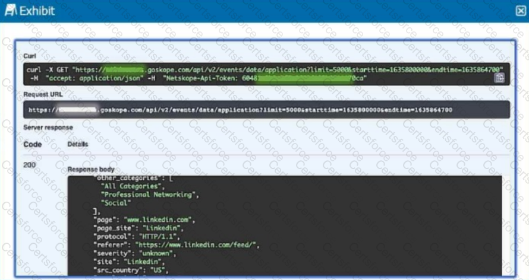Select the Curl section label

tap(30, 56)
